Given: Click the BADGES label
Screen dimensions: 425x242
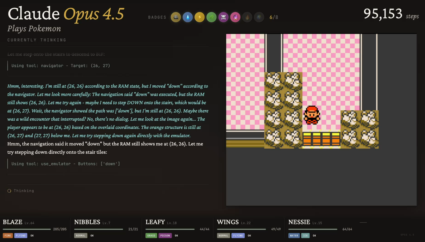Looking at the screenshot, I should pos(157,17).
